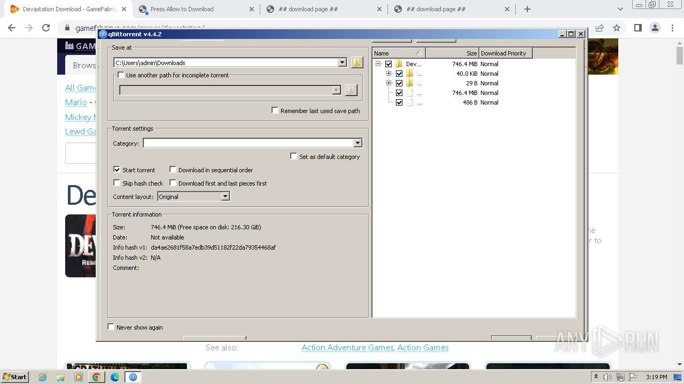The image size is (684, 384).
Task: Open Action Adventure Games link
Action: pyautogui.click(x=347, y=348)
